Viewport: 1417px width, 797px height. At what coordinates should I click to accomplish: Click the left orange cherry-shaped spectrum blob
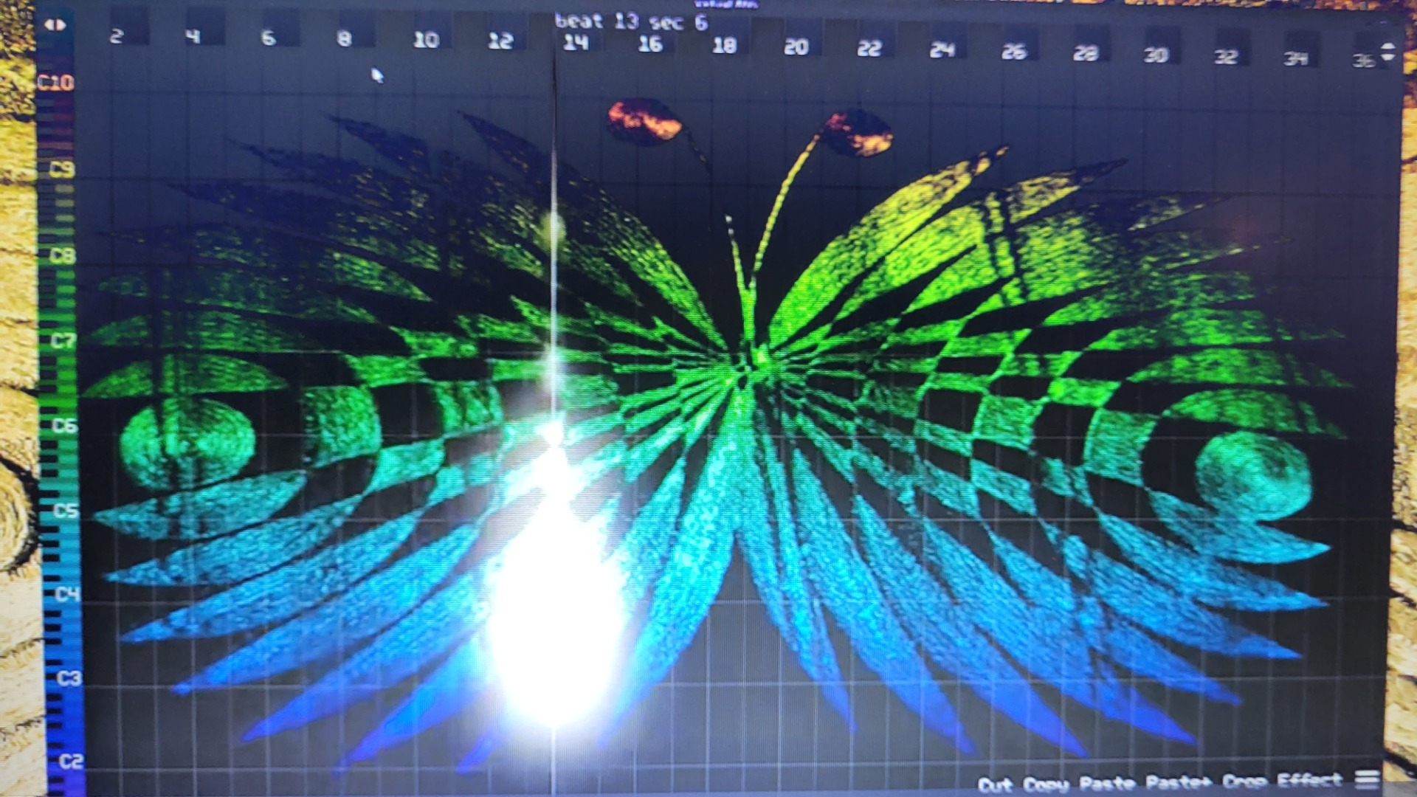(644, 121)
